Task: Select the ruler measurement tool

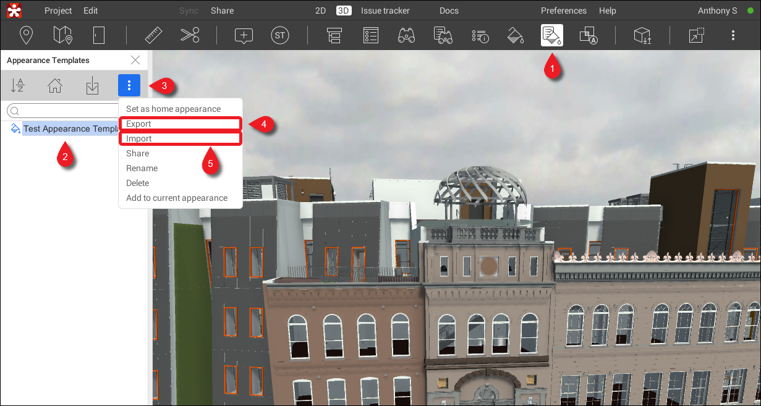Action: pyautogui.click(x=153, y=35)
